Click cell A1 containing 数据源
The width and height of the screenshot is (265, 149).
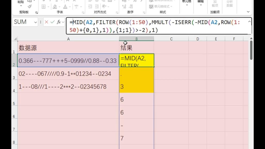click(x=68, y=47)
